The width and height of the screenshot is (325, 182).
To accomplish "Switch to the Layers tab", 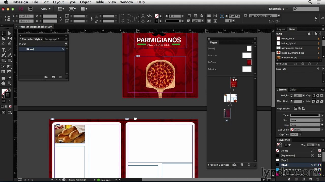I will pyautogui.click(x=281, y=29).
